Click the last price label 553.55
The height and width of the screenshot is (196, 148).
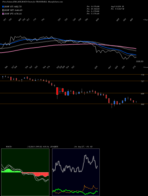click(x=140, y=61)
